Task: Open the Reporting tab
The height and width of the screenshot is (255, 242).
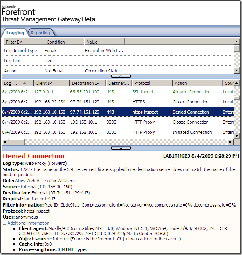Action: (40, 33)
